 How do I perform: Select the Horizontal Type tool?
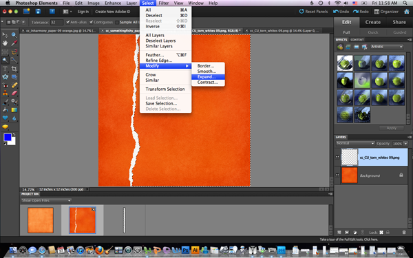[5, 69]
